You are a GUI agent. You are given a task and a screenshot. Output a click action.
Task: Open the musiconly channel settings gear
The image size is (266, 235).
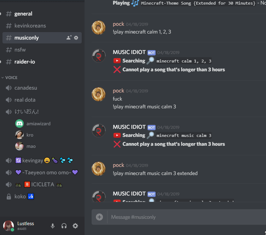(x=76, y=38)
